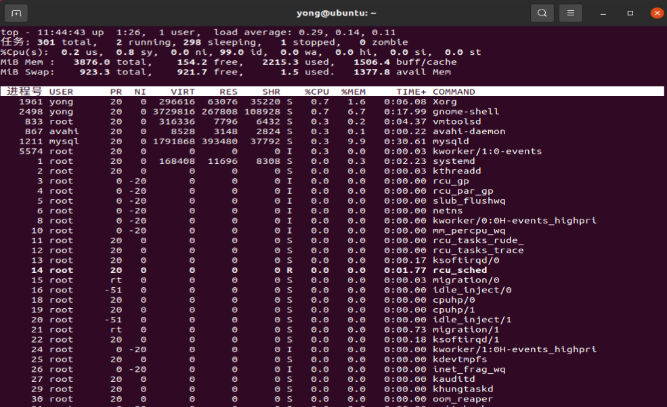
Task: Click the 301 total tasks value
Action: point(46,42)
